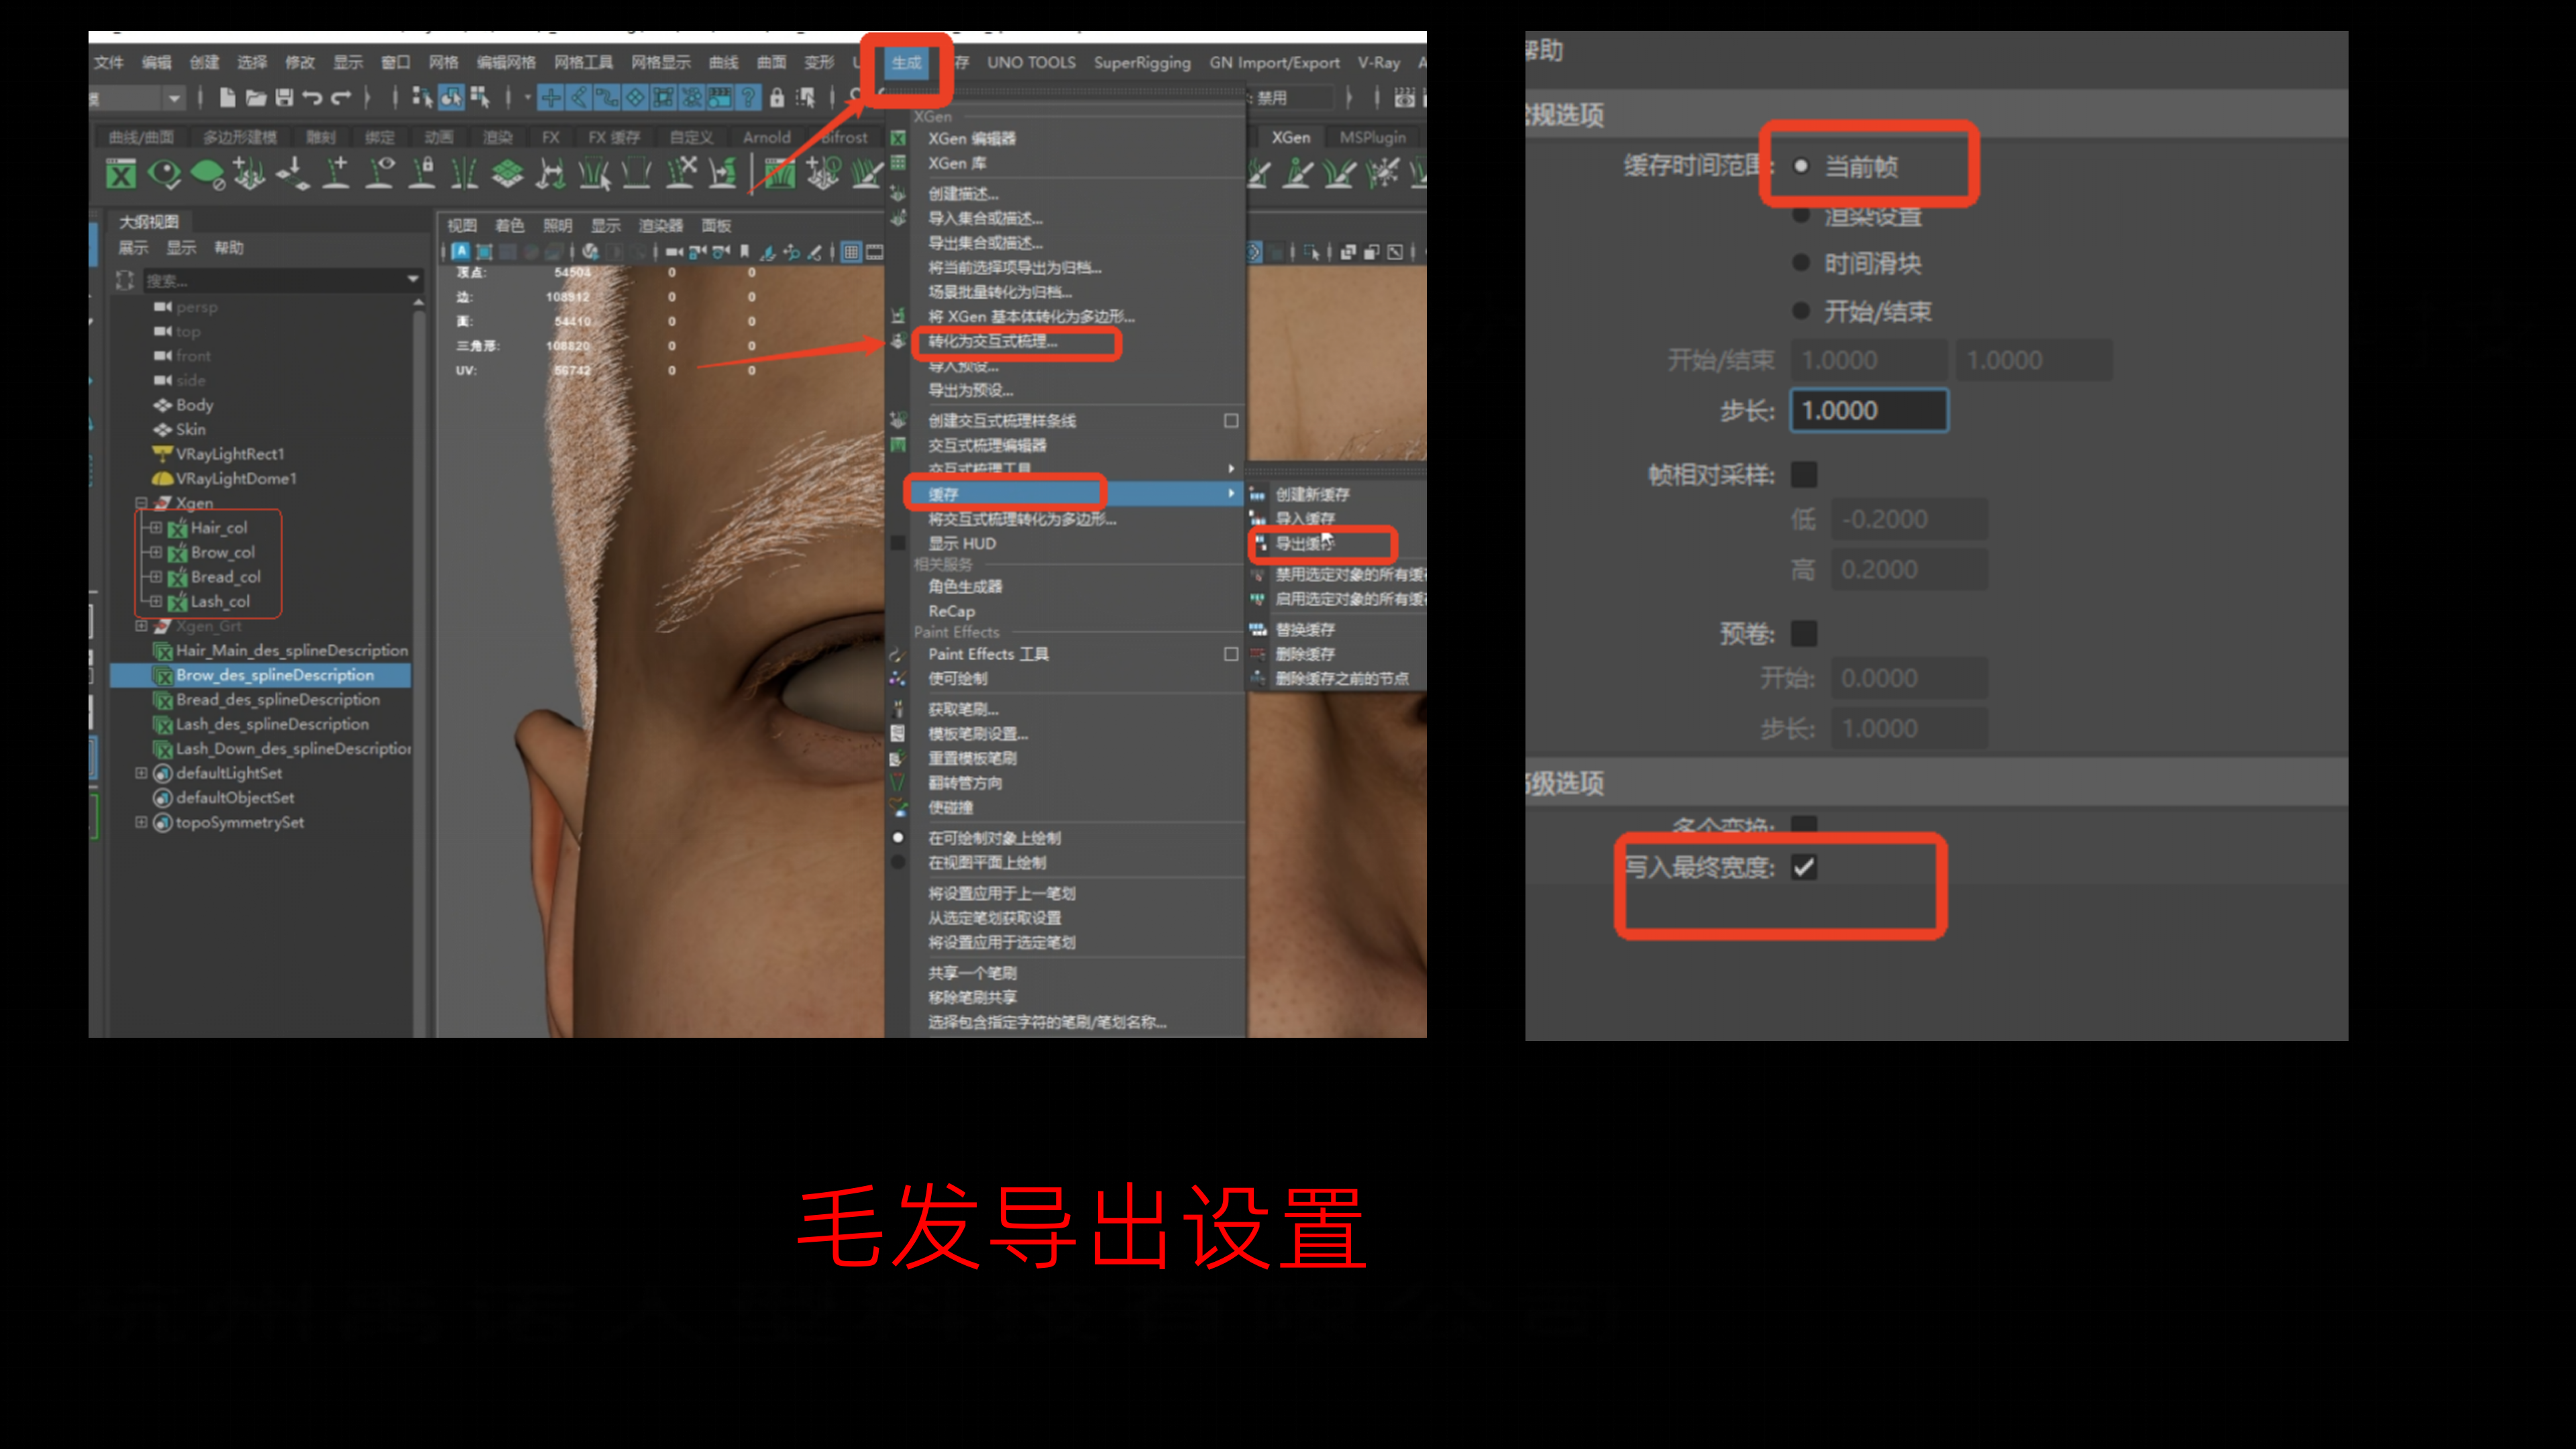The height and width of the screenshot is (1449, 2576).
Task: Click the XGen delete guides X icon
Action: click(681, 174)
